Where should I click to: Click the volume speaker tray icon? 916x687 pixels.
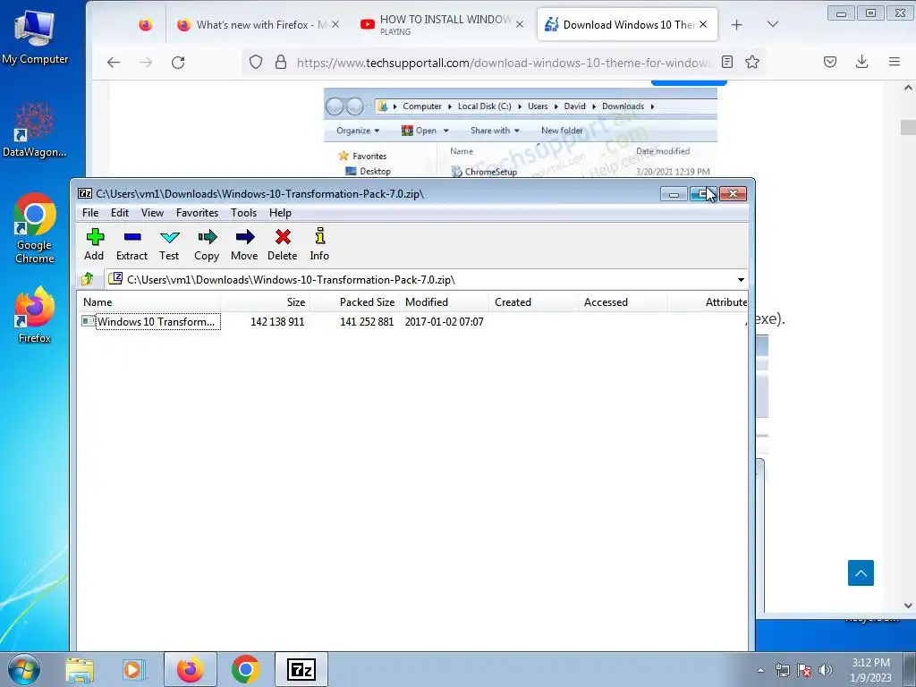click(826, 670)
